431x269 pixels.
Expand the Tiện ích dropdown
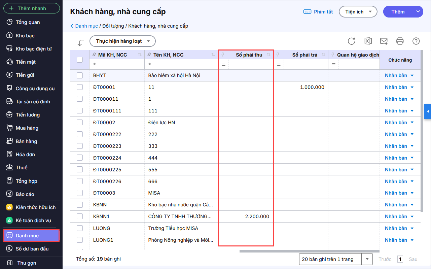358,12
